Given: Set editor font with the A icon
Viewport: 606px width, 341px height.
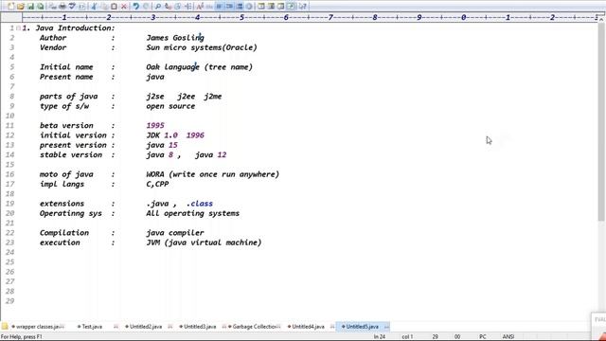Looking at the screenshot, I should 200,7.
